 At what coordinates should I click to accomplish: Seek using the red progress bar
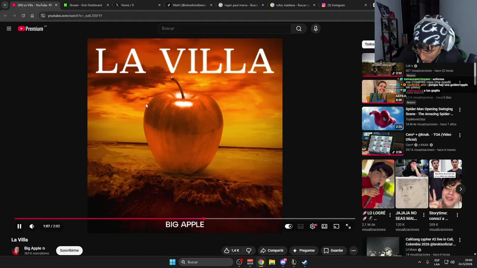(184, 219)
